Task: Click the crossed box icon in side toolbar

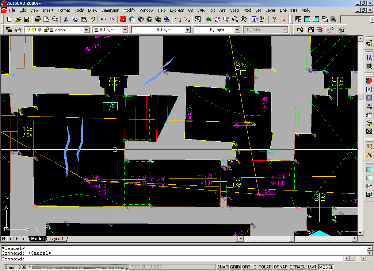Action: (369, 131)
